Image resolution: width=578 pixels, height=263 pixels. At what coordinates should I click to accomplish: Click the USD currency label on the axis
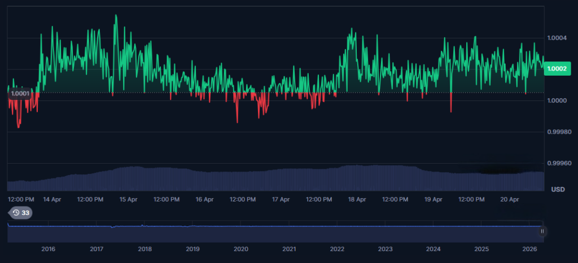point(558,189)
